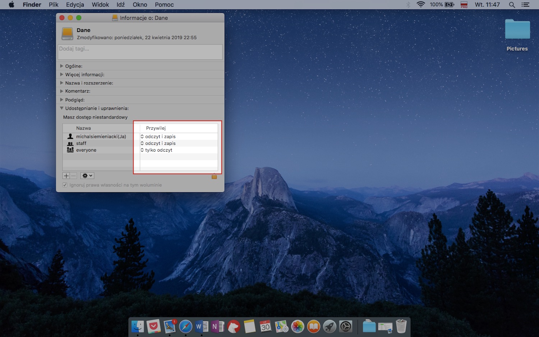Viewport: 539px width, 337px height.
Task: Open Safari from the Dock
Action: click(186, 327)
